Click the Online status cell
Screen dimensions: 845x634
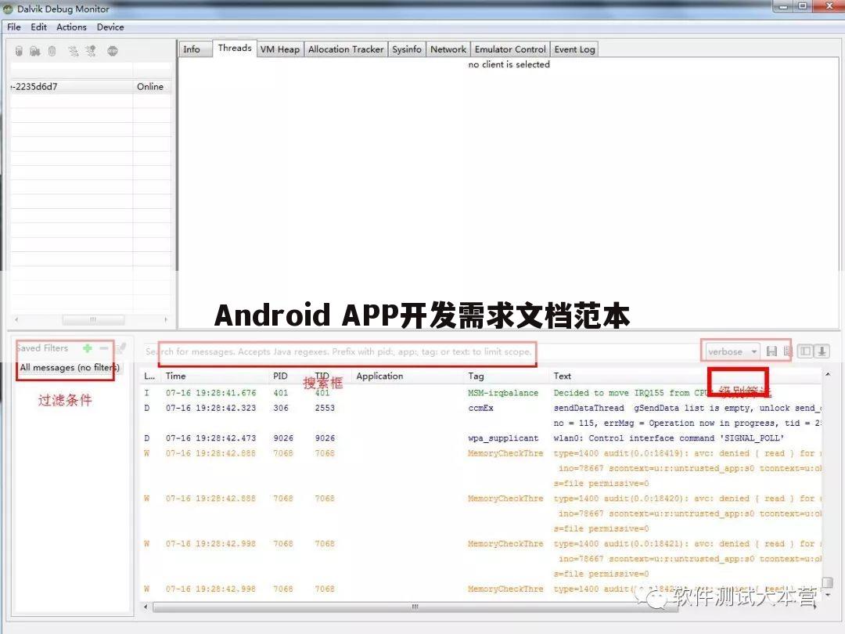150,87
